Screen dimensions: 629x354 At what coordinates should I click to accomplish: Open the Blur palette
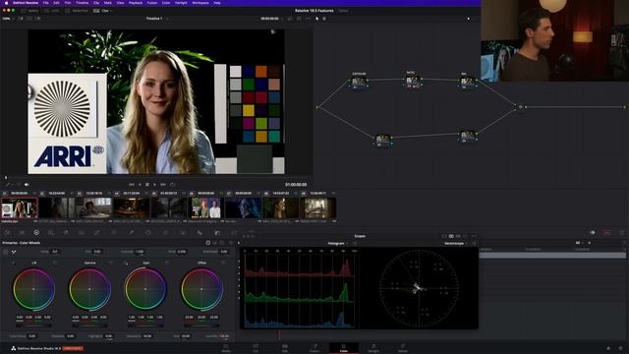pos(200,232)
